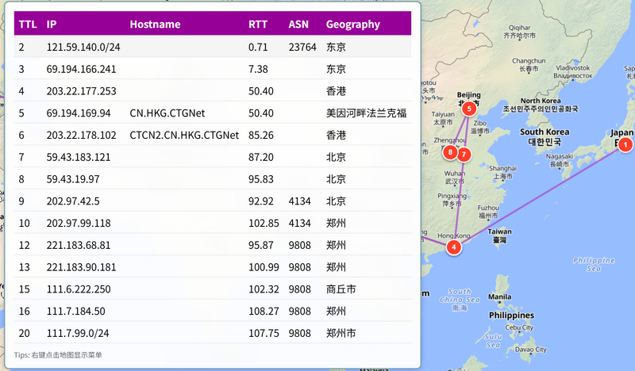This screenshot has width=635, height=371.
Task: Click geography 商丘市 in TTL 15 row
Action: click(x=341, y=289)
